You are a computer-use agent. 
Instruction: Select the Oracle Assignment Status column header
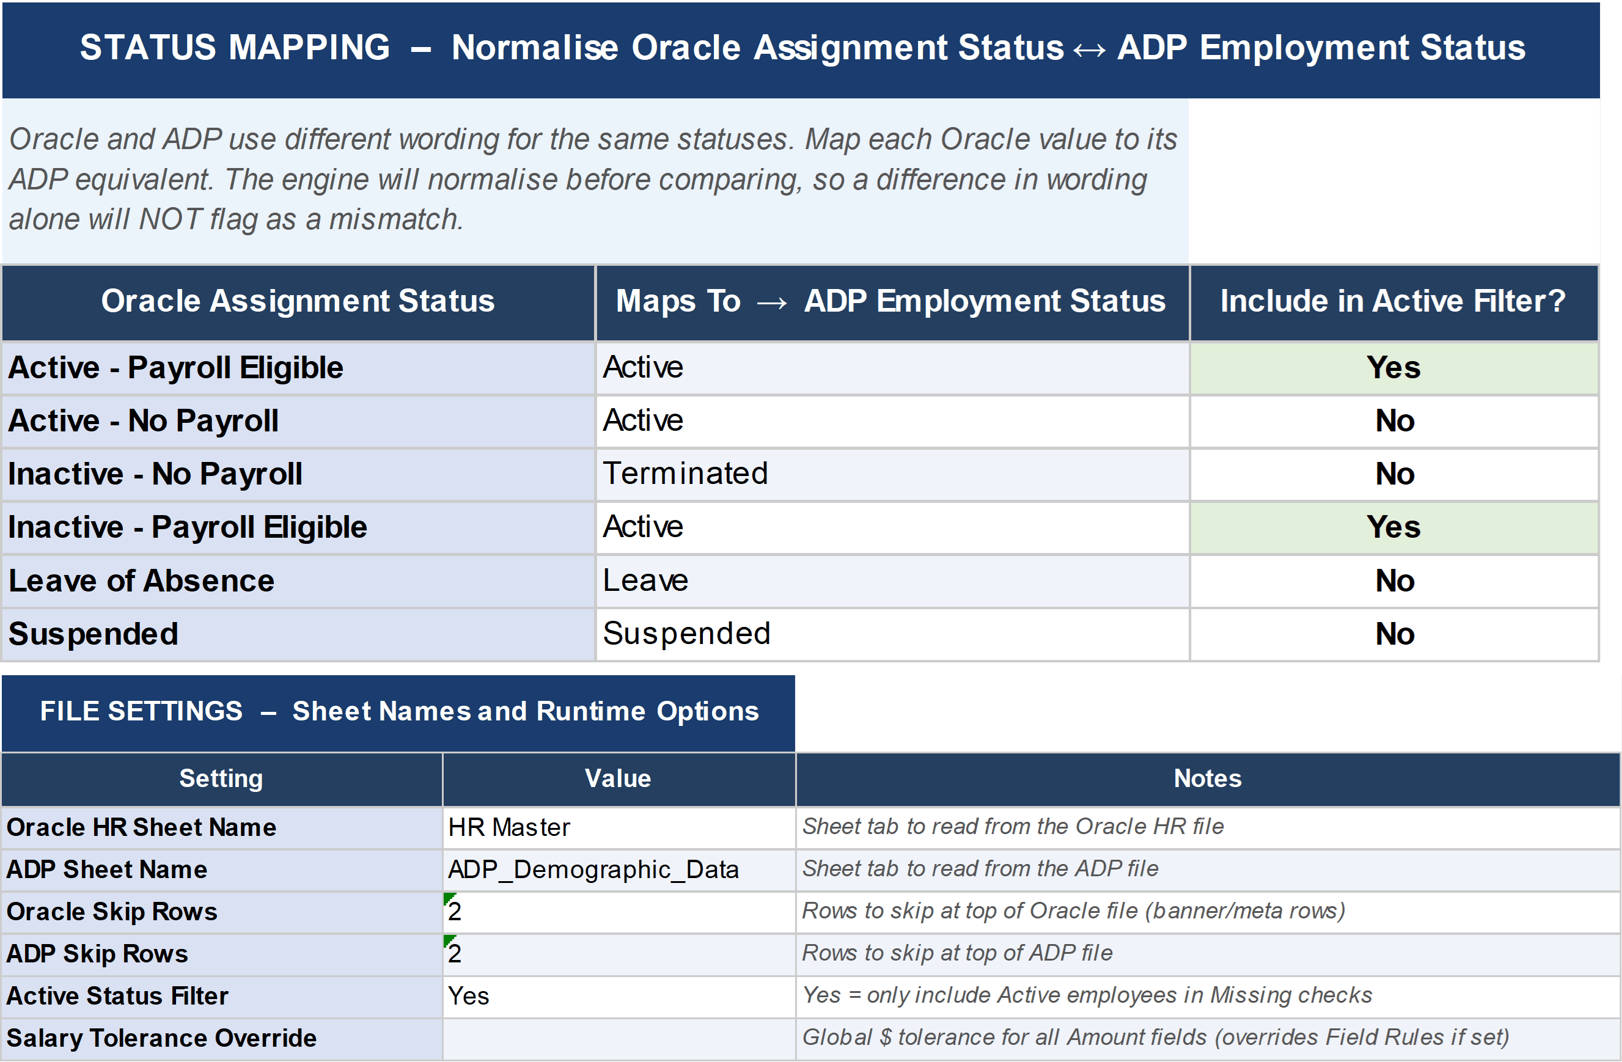pos(298,302)
